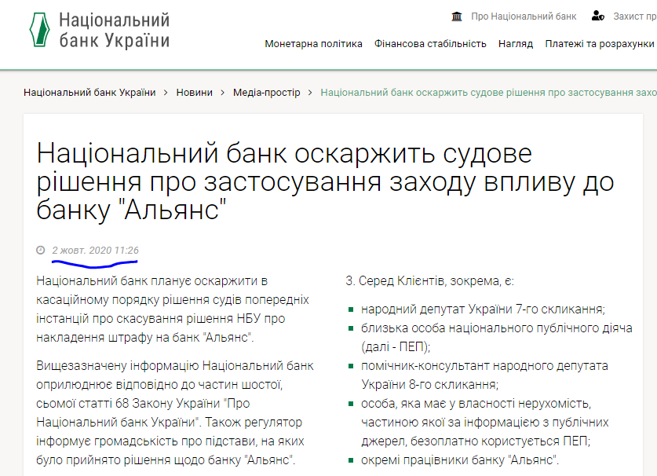Click the chevron after the first breadcrumb item
This screenshot has width=657, height=476.
tap(166, 93)
